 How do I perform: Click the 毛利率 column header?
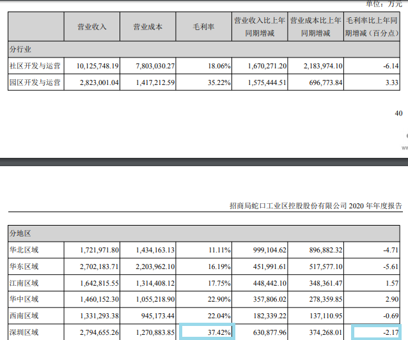coord(204,27)
